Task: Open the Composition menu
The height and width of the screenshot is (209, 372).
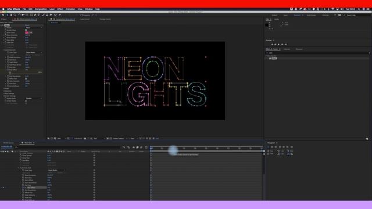Action: (41, 9)
